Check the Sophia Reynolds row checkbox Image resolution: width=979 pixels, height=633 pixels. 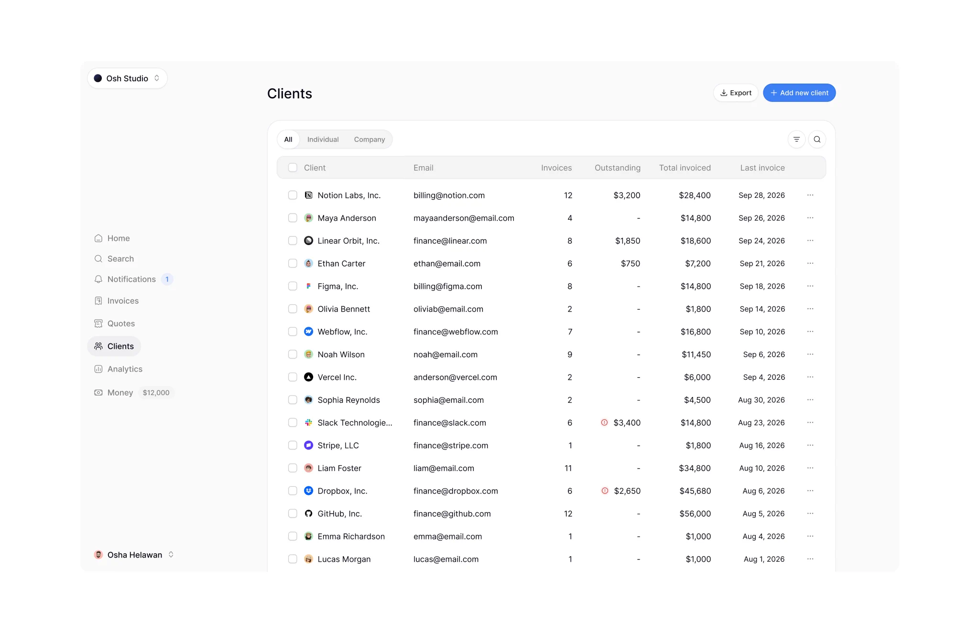293,400
